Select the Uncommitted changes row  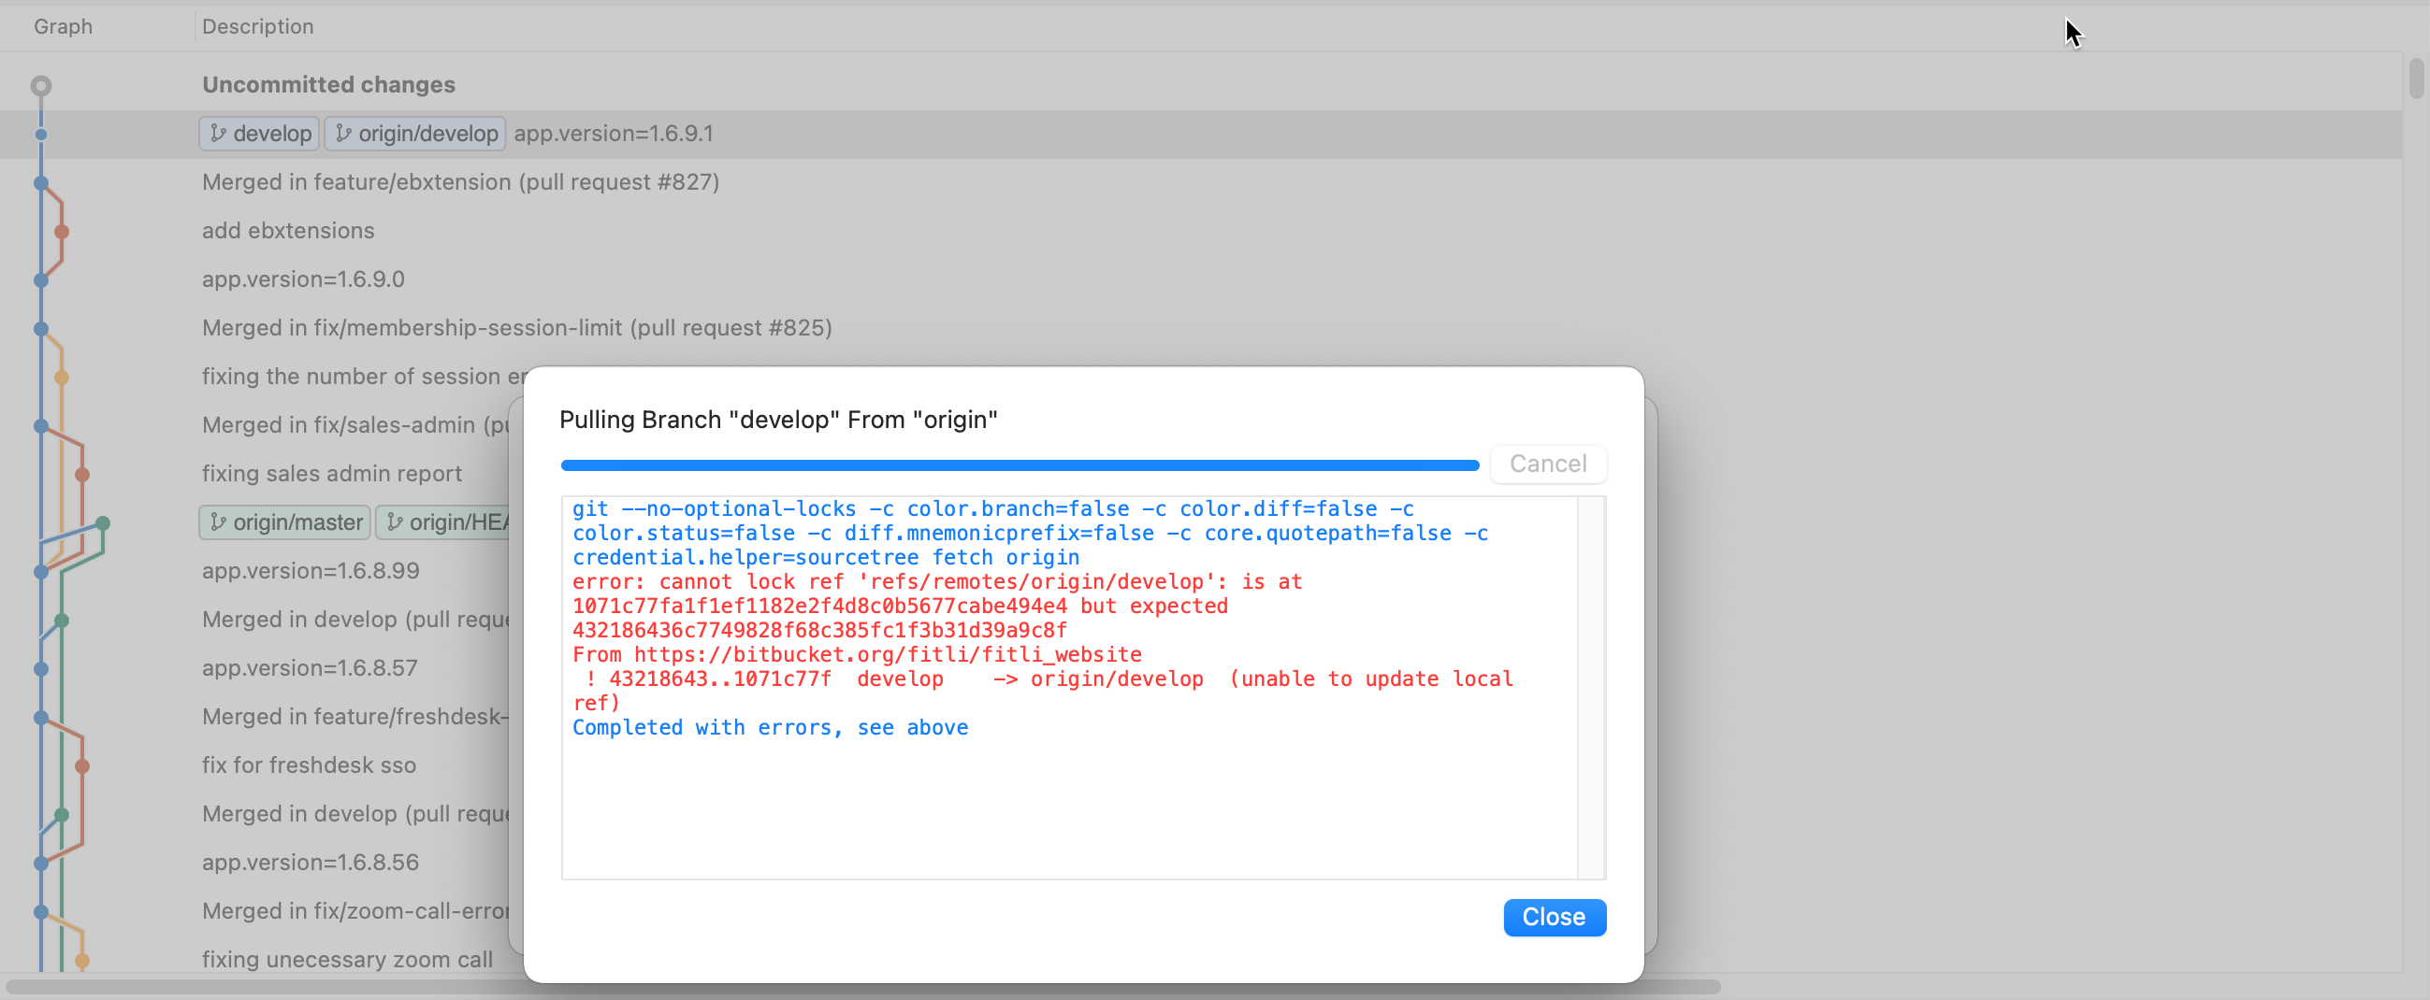point(1200,85)
